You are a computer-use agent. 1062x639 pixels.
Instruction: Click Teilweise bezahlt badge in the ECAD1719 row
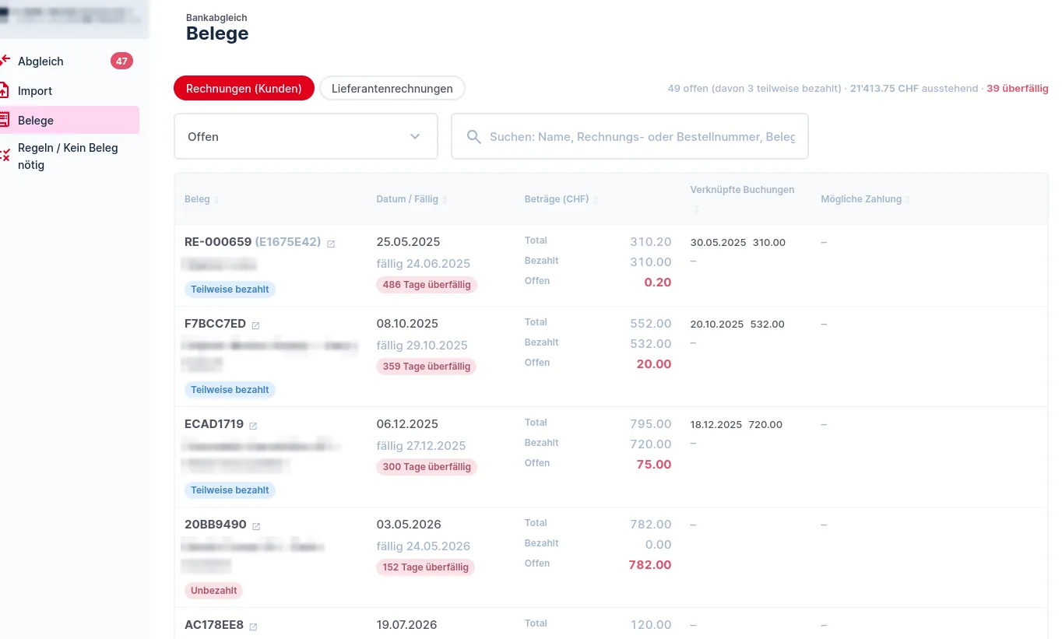coord(230,490)
